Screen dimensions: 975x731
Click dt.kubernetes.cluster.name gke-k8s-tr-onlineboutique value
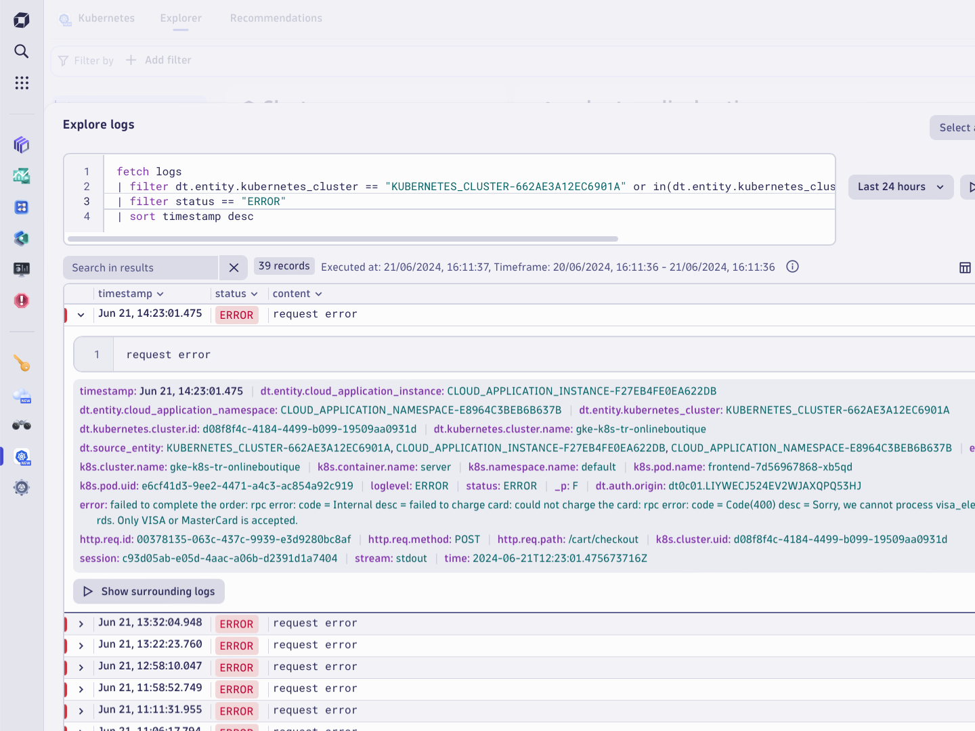coord(641,429)
